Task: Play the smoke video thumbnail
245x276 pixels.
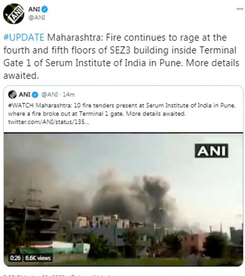Action: (123, 199)
